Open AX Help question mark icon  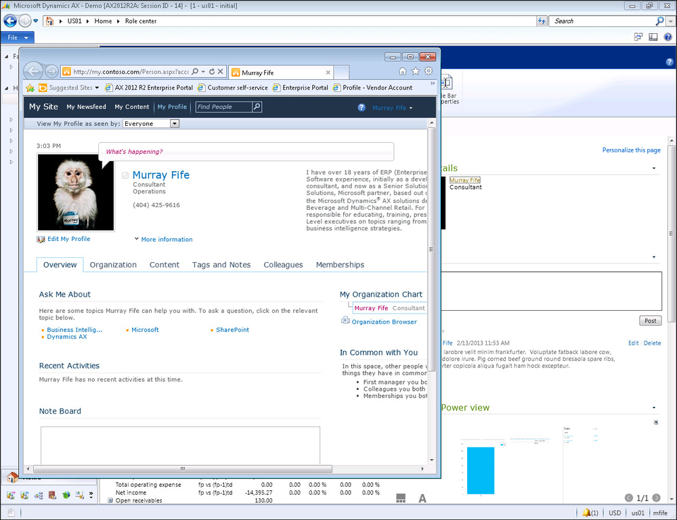coord(668,37)
